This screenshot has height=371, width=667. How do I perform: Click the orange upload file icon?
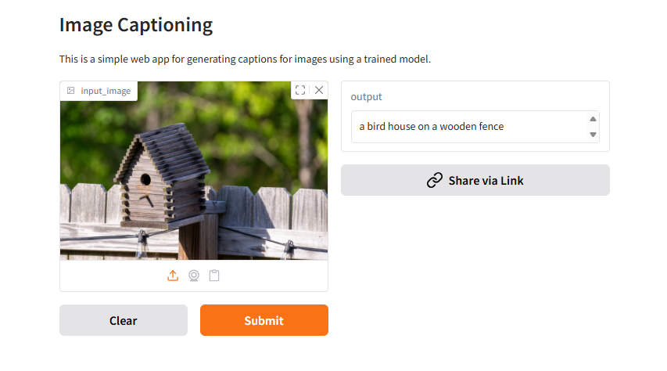174,276
